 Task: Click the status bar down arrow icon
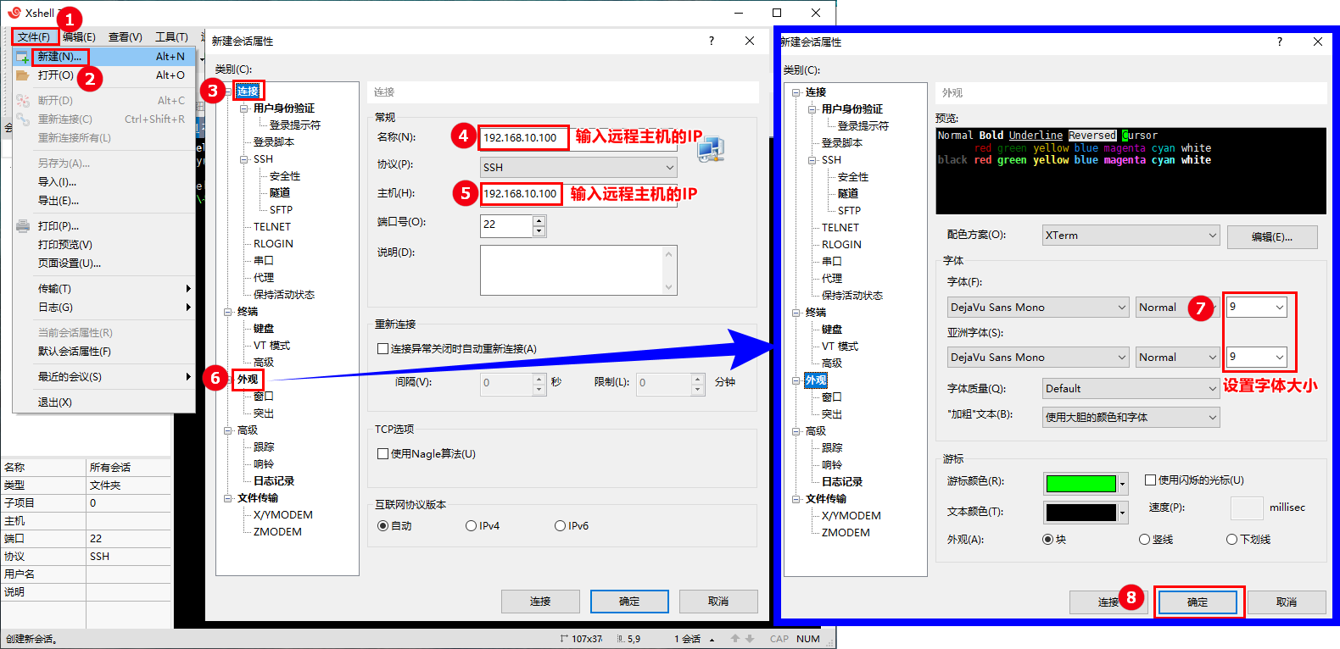pos(750,639)
